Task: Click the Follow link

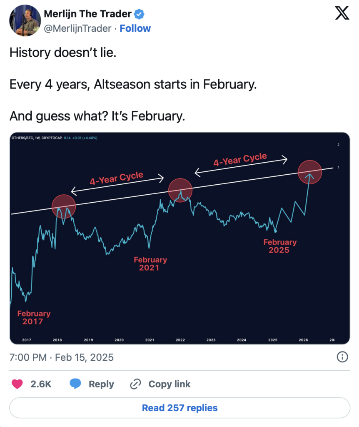Action: (135, 28)
